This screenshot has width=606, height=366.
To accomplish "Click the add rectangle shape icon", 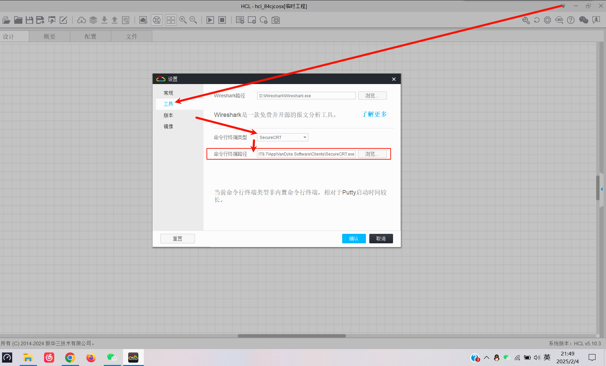I will (252, 20).
